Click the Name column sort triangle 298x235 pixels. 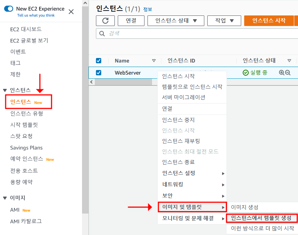pos(154,61)
